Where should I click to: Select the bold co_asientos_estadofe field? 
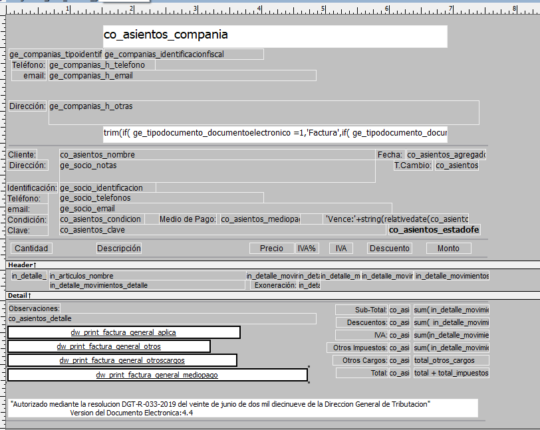[x=434, y=230]
